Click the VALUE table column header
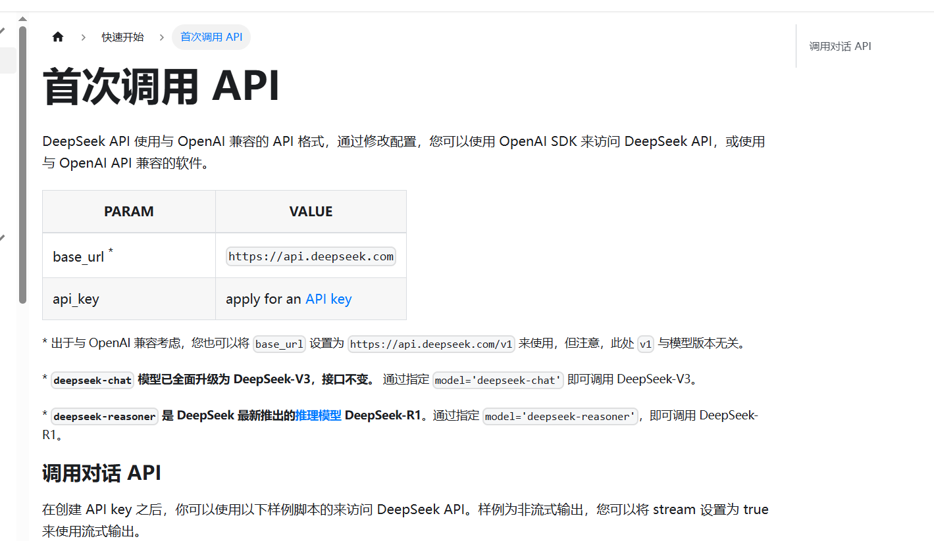Image resolution: width=934 pixels, height=541 pixels. click(x=311, y=212)
